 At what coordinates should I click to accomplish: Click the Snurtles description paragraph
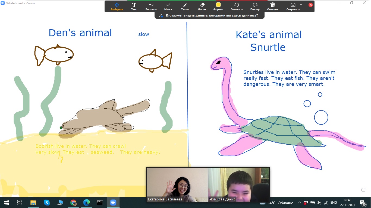pos(289,78)
